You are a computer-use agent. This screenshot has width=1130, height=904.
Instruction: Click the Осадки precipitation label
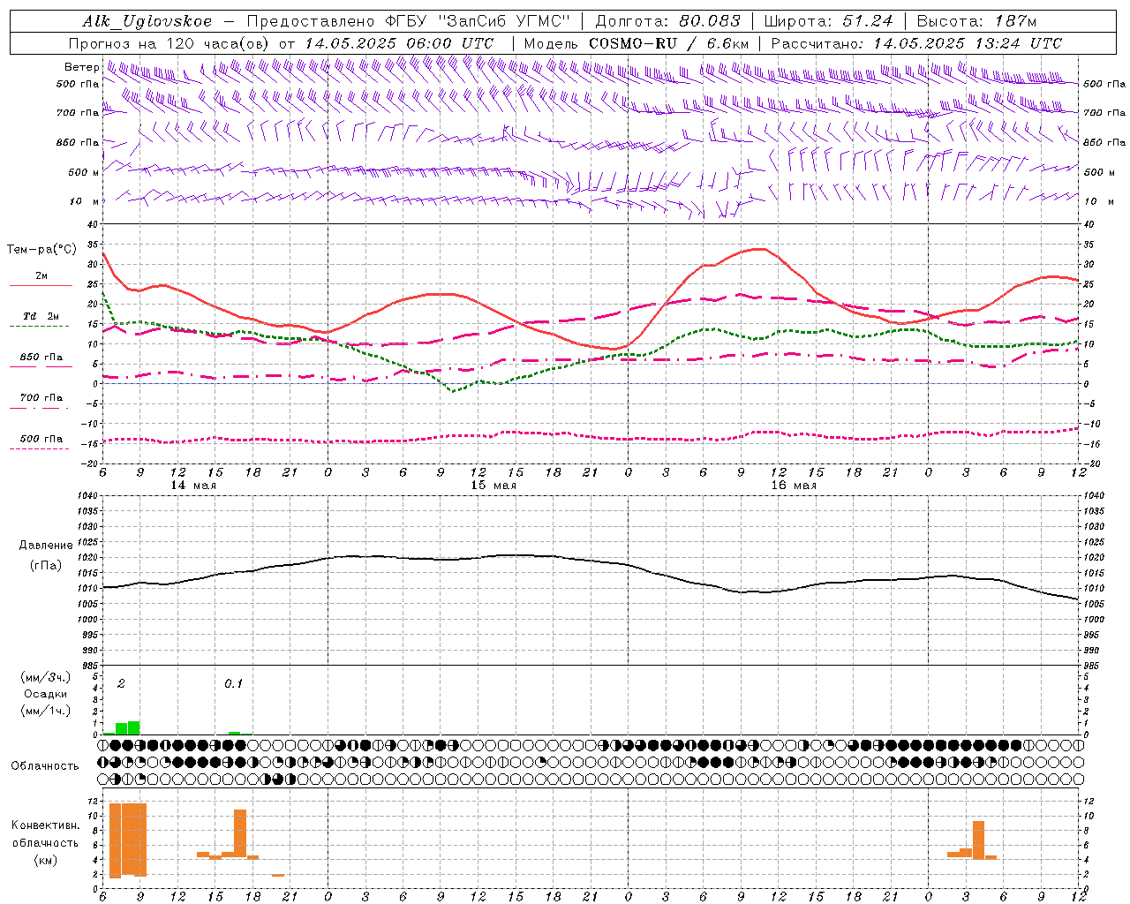tap(45, 694)
